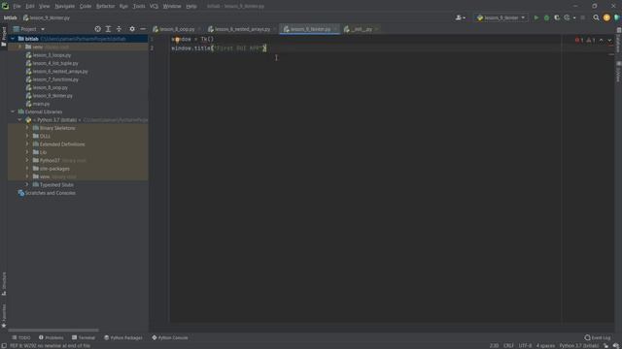Switch to the lesson_8_oop.py editor tab

pos(177,29)
